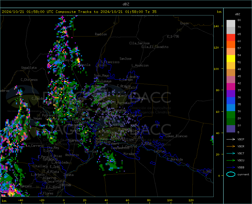Click the 'Tulumaya' map label
252x204 pixels.
point(104,81)
